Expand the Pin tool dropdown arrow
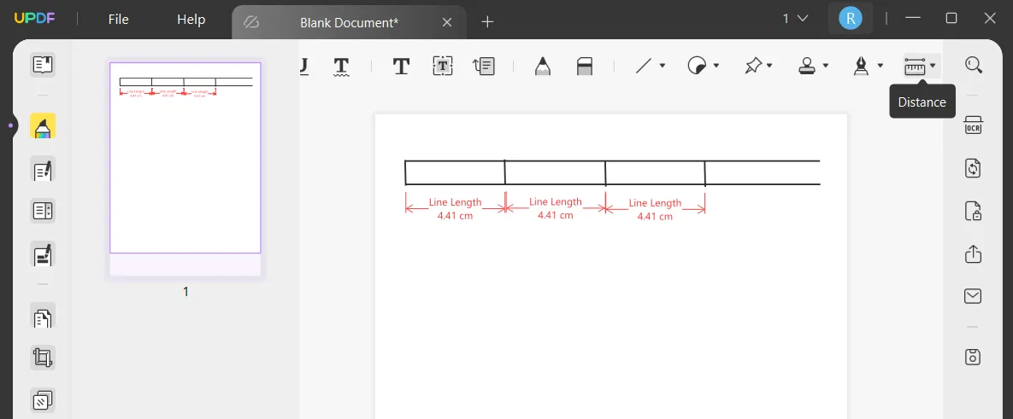Screen dimensions: 1013x419 [770, 66]
